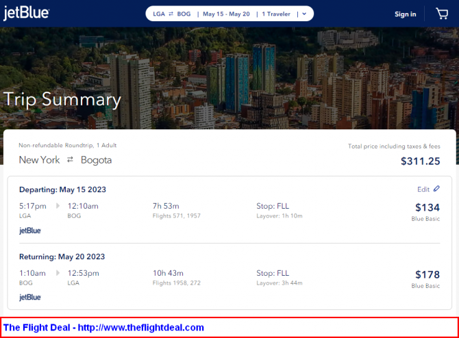Click LGA code under 12:53pm
Screen dimensions: 459x338
pyautogui.click(x=73, y=283)
